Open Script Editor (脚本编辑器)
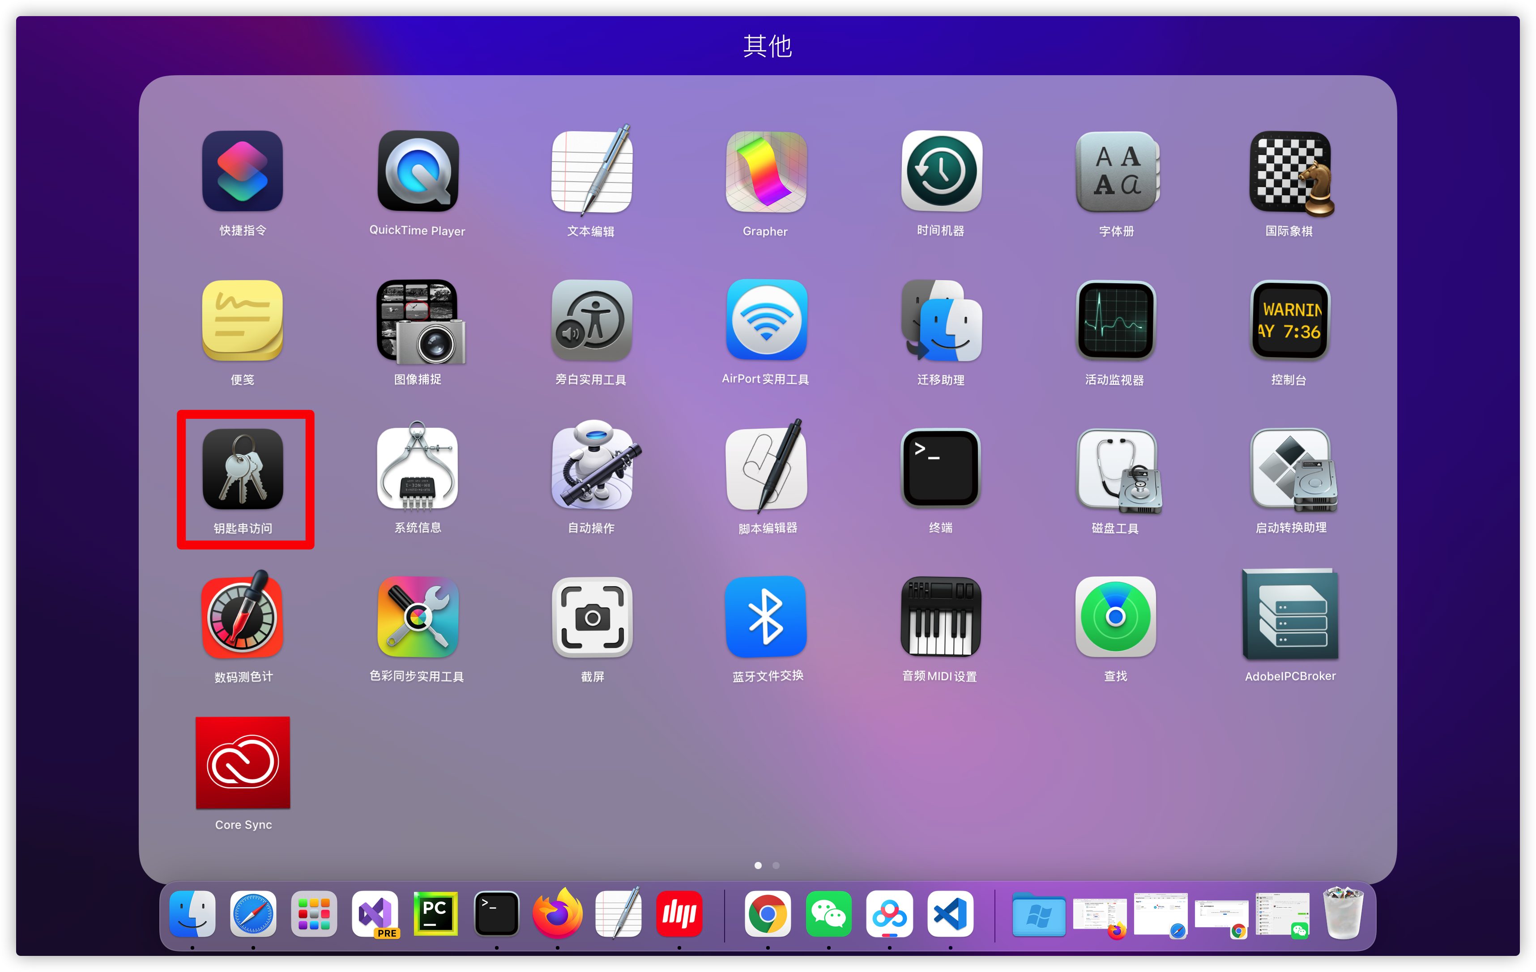1536x972 pixels. [x=766, y=470]
